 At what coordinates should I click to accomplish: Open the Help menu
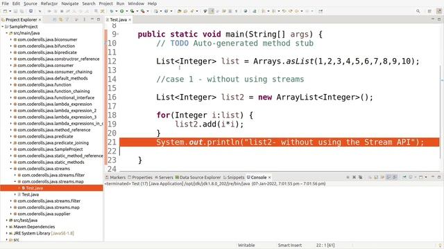click(x=152, y=3)
